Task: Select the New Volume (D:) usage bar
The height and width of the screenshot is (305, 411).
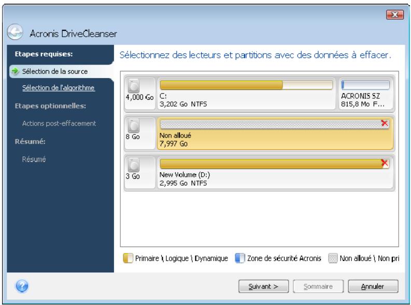Action: (x=275, y=164)
